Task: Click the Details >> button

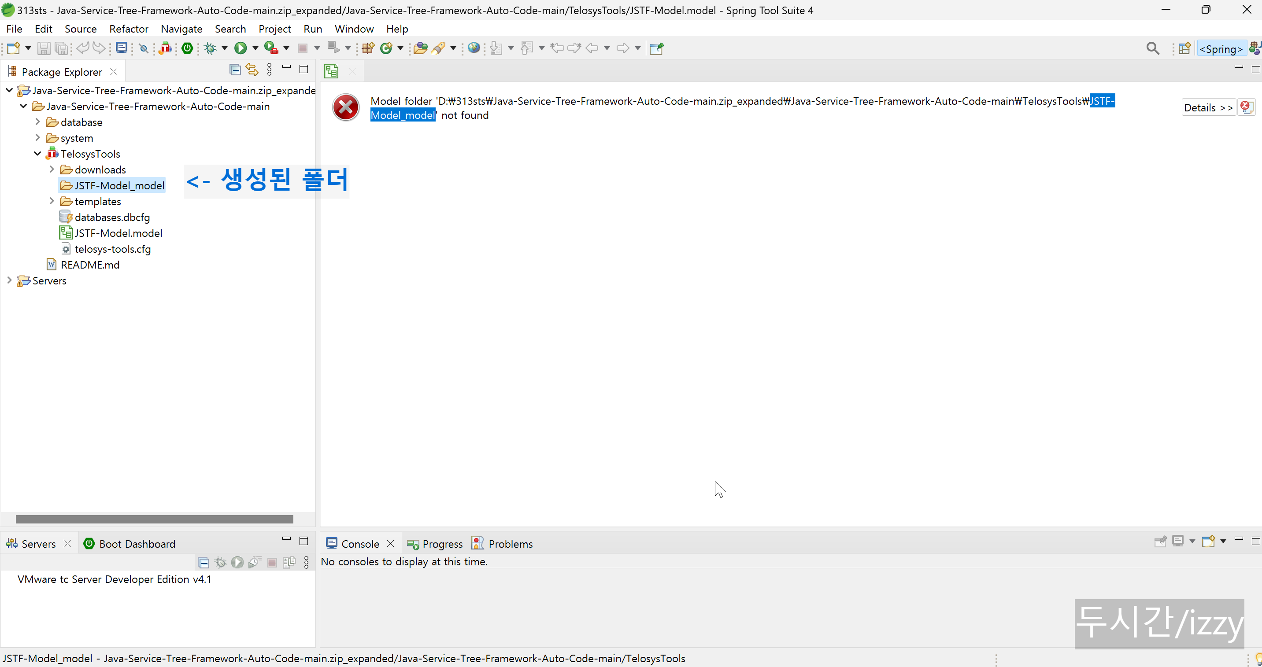Action: coord(1209,108)
